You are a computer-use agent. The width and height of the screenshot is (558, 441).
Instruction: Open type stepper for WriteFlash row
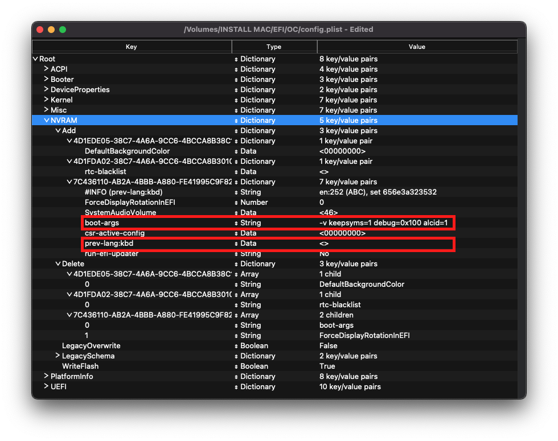pos(236,366)
